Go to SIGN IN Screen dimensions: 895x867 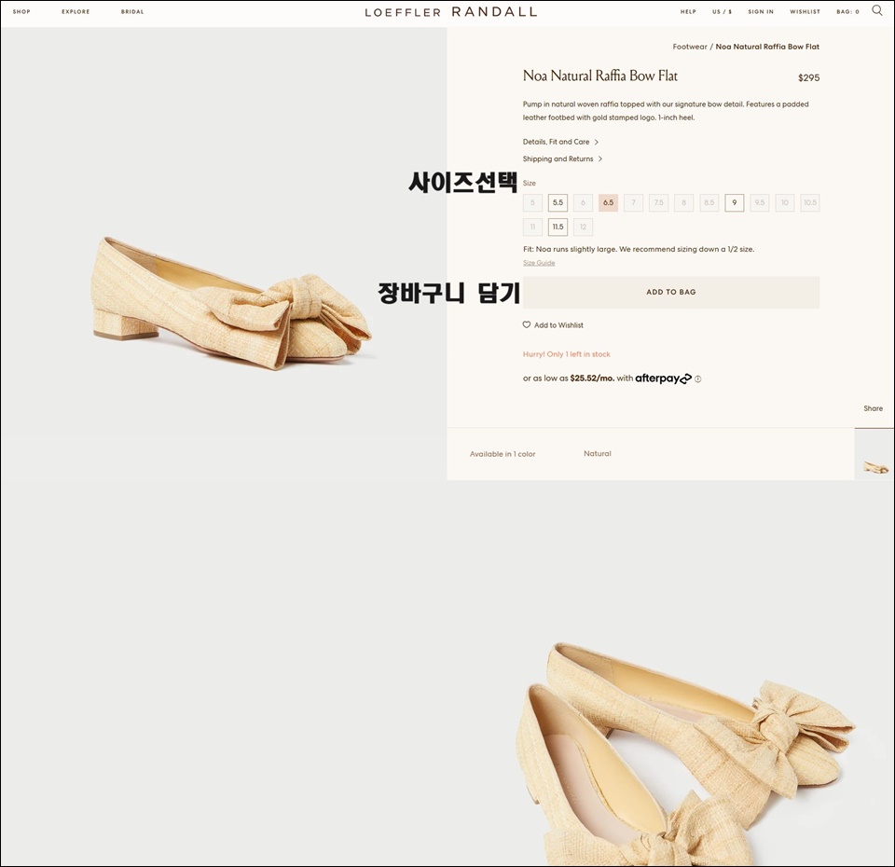761,11
